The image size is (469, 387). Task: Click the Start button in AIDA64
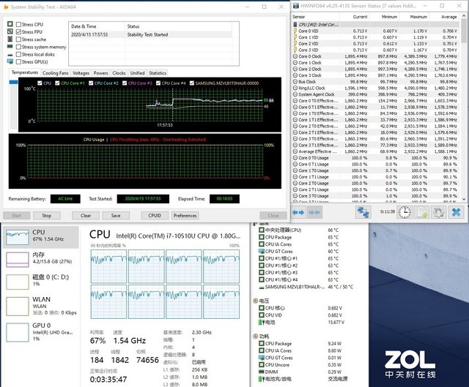[x=16, y=215]
